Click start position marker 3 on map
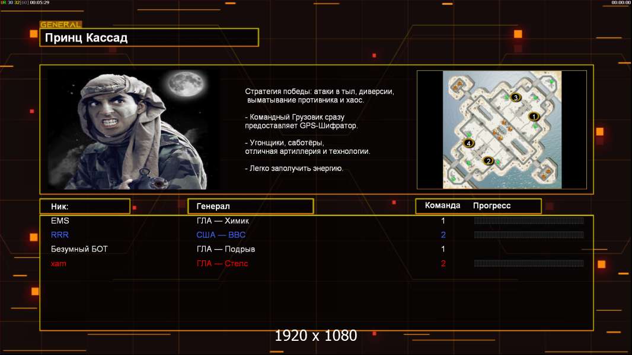Viewport: 632px width, 355px height. tap(516, 97)
